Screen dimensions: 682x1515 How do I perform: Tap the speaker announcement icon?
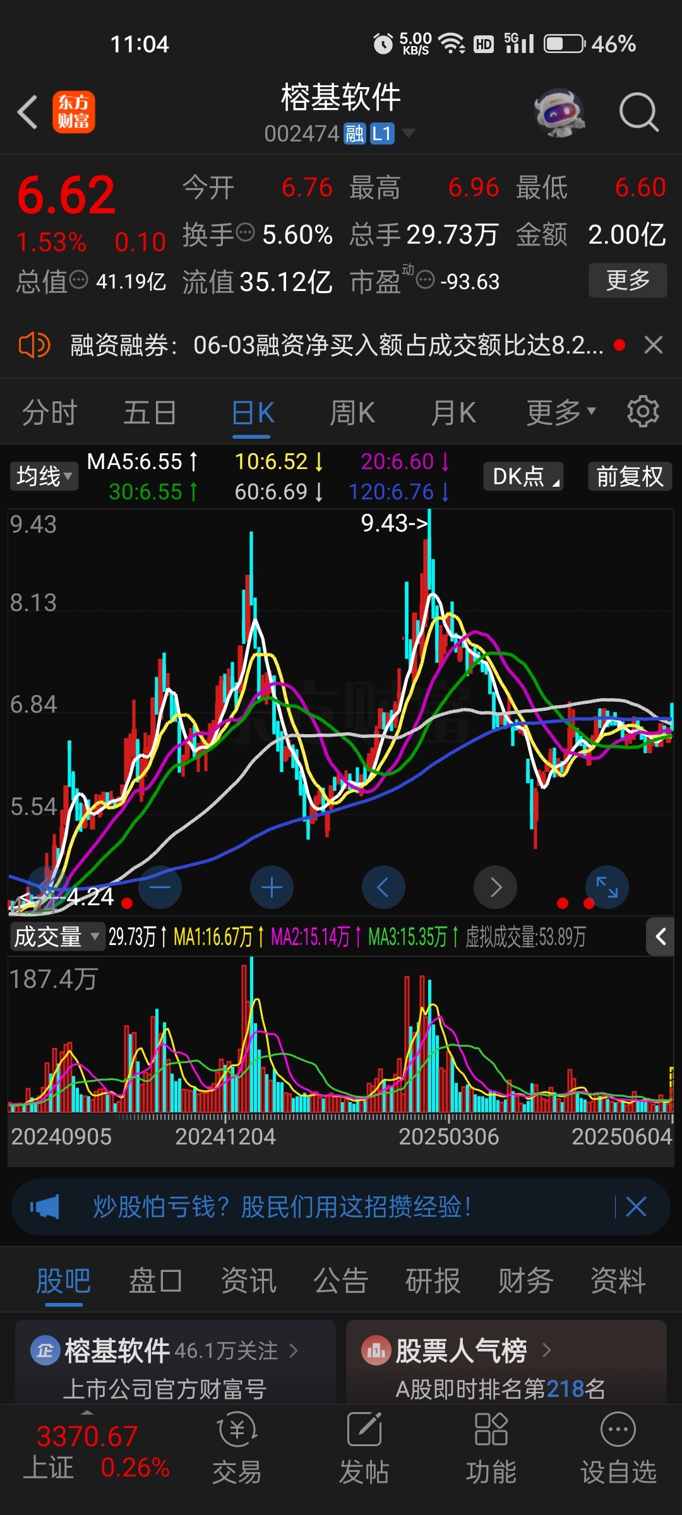pos(34,345)
